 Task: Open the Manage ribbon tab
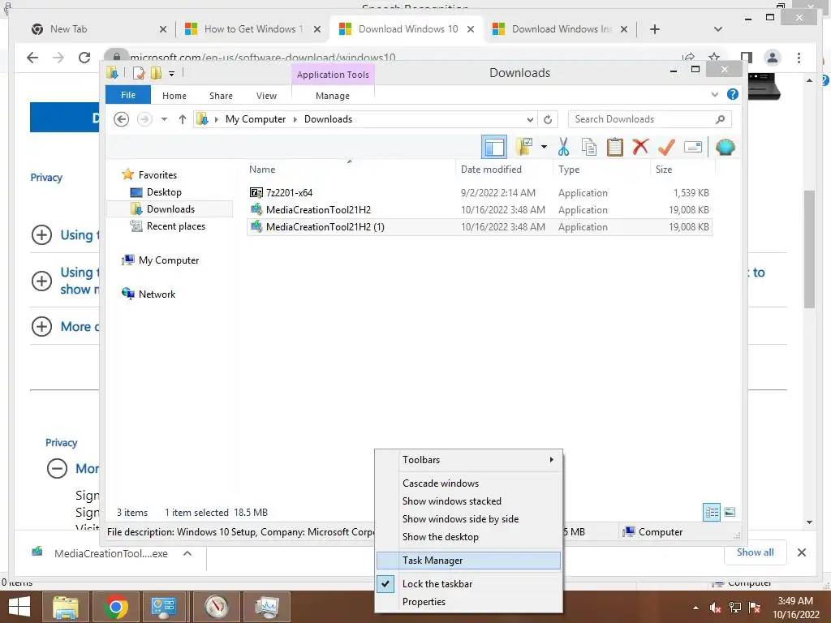(x=332, y=96)
